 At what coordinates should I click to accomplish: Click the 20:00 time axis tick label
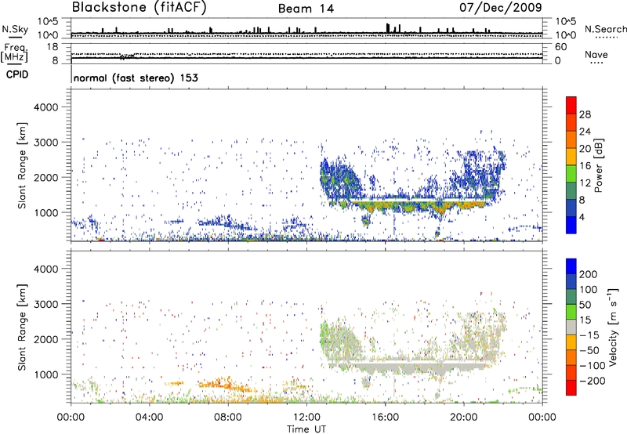click(463, 418)
